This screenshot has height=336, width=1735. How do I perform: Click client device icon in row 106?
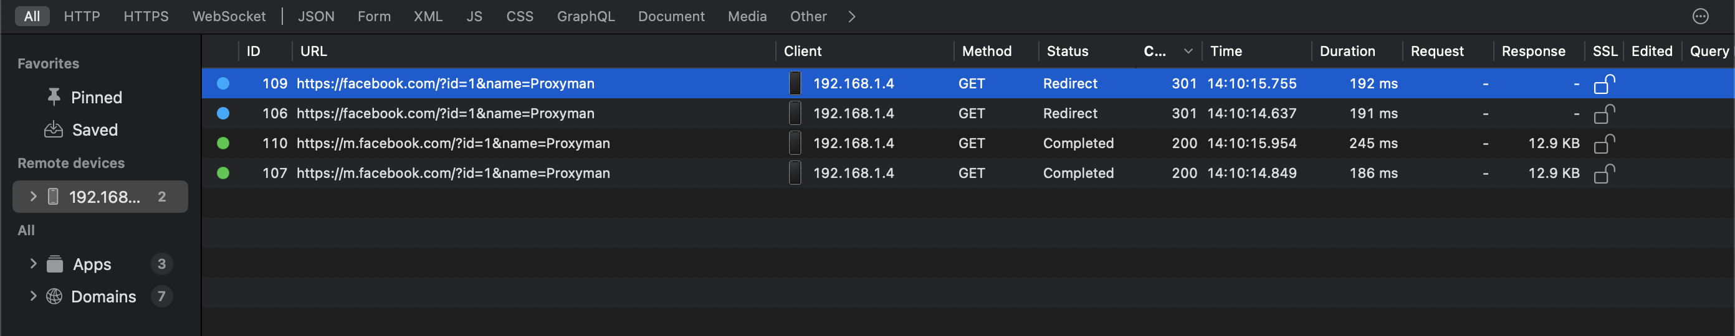(x=795, y=113)
